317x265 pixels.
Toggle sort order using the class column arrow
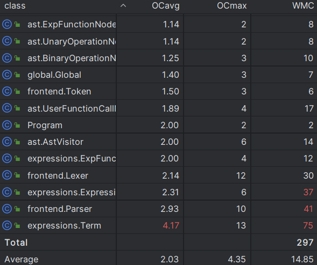(123, 6)
